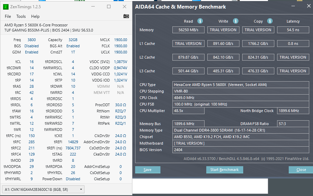Open the Help menu
Viewport: 313px width, 196px height.
tap(35, 16)
